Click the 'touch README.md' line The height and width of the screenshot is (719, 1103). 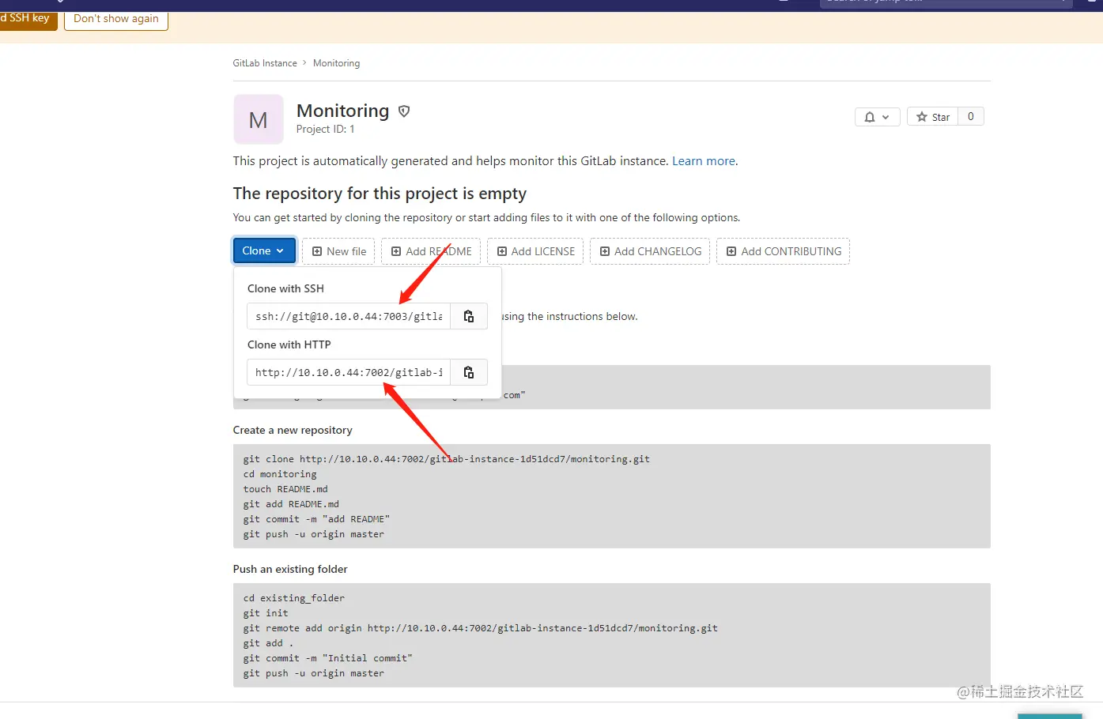click(285, 489)
